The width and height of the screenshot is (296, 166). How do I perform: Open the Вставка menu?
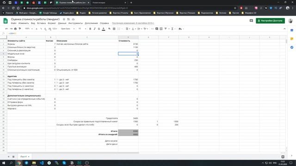click(41, 23)
